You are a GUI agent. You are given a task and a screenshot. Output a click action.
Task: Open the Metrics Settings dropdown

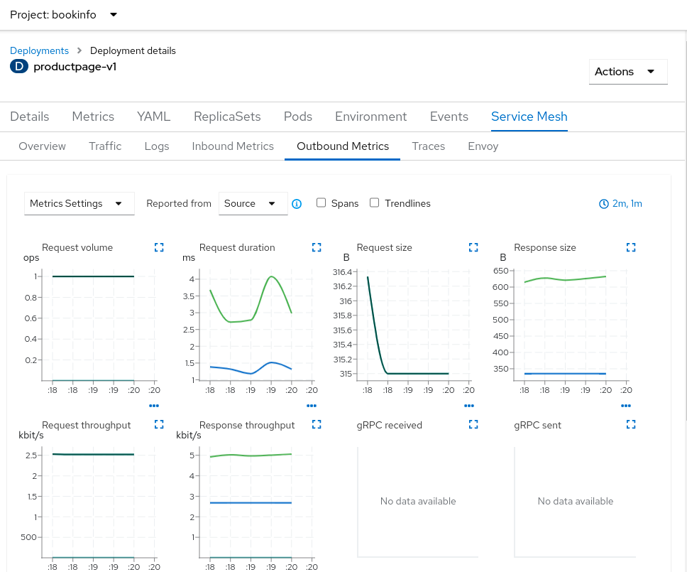tap(79, 203)
